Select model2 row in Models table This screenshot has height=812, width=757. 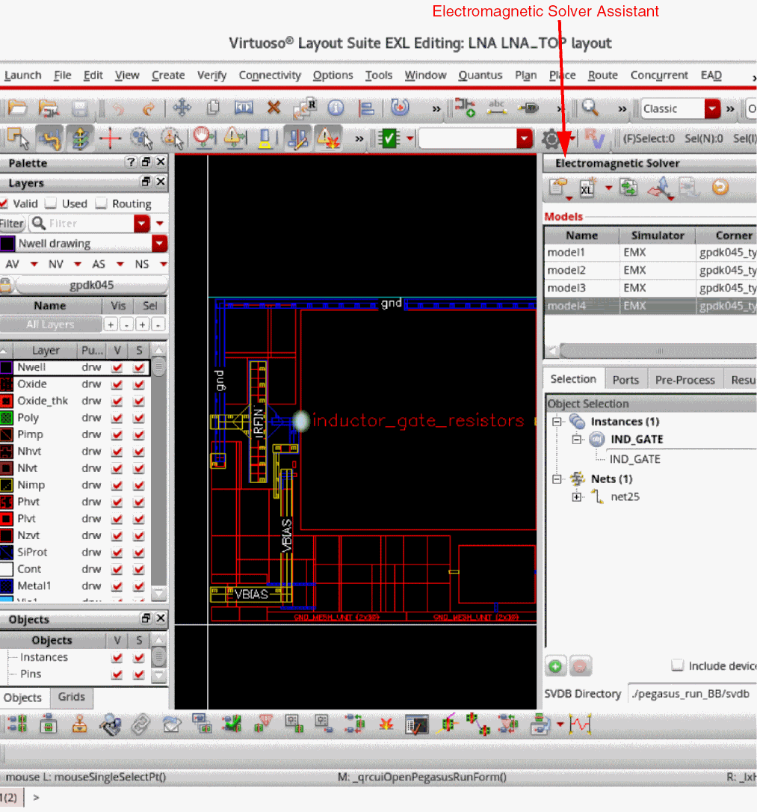click(x=566, y=270)
